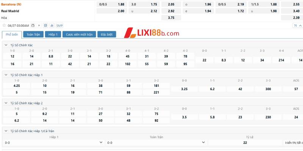
Task: Collapse the Tỷ Số Chính Xác section
Action: (6, 45)
